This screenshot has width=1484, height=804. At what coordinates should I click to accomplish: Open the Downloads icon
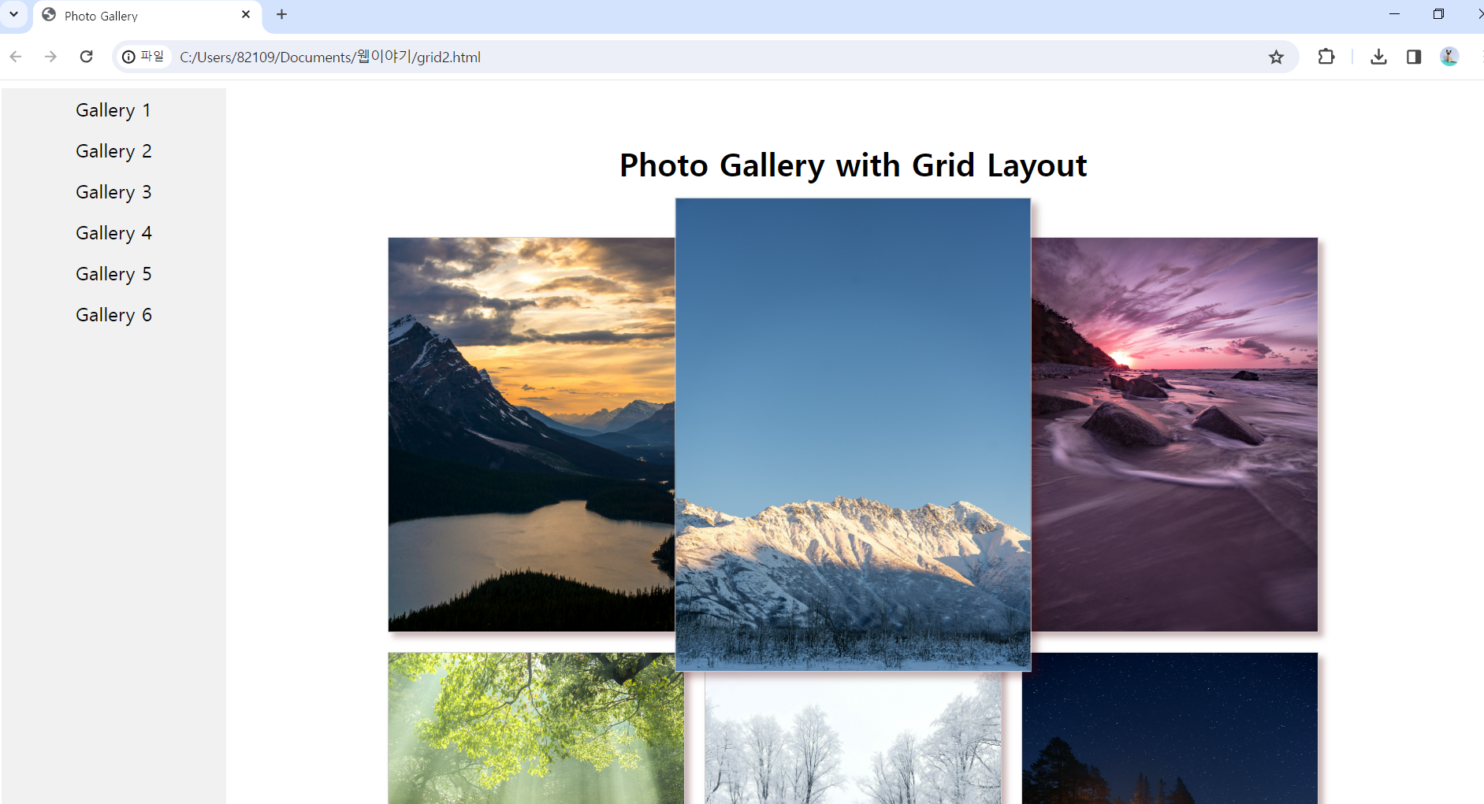click(1378, 57)
